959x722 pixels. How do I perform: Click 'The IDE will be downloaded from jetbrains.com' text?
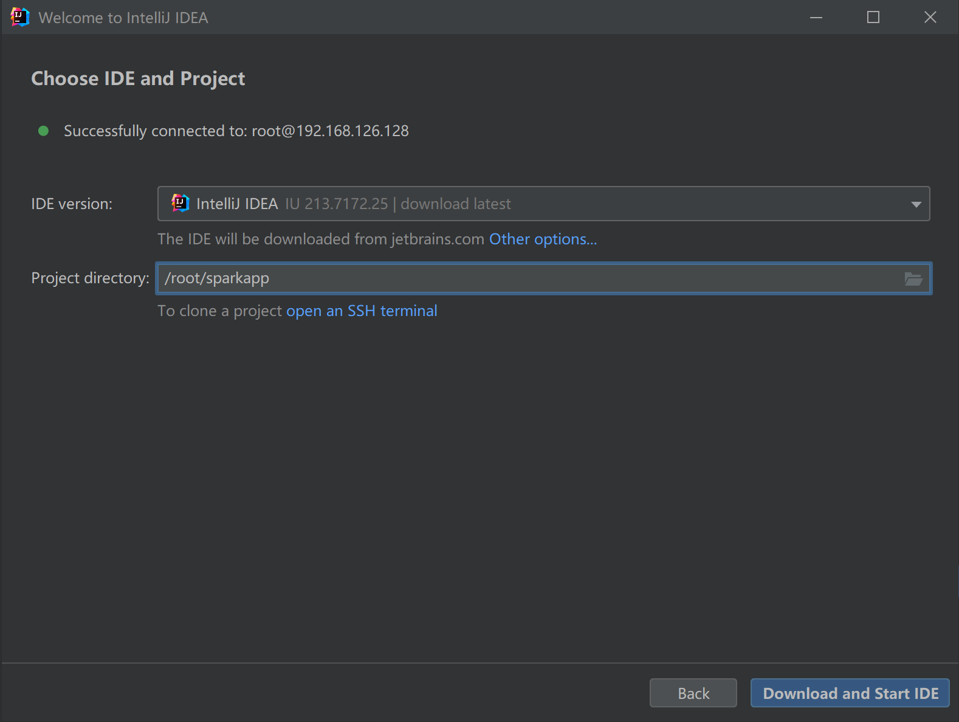coord(321,239)
